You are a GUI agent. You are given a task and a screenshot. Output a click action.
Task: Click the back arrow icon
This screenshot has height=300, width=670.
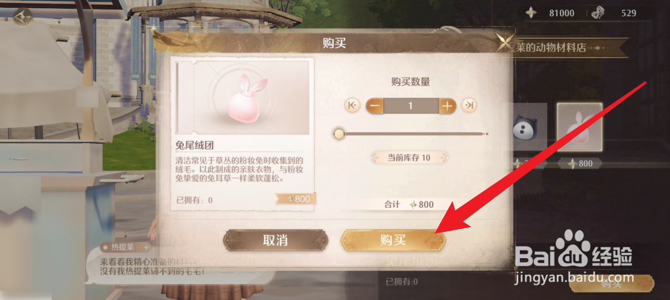22,17
